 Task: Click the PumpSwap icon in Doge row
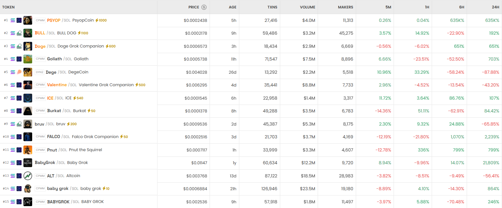pyautogui.click(x=19, y=46)
